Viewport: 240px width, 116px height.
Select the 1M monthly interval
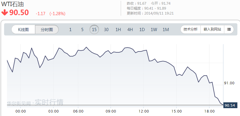point(166,30)
